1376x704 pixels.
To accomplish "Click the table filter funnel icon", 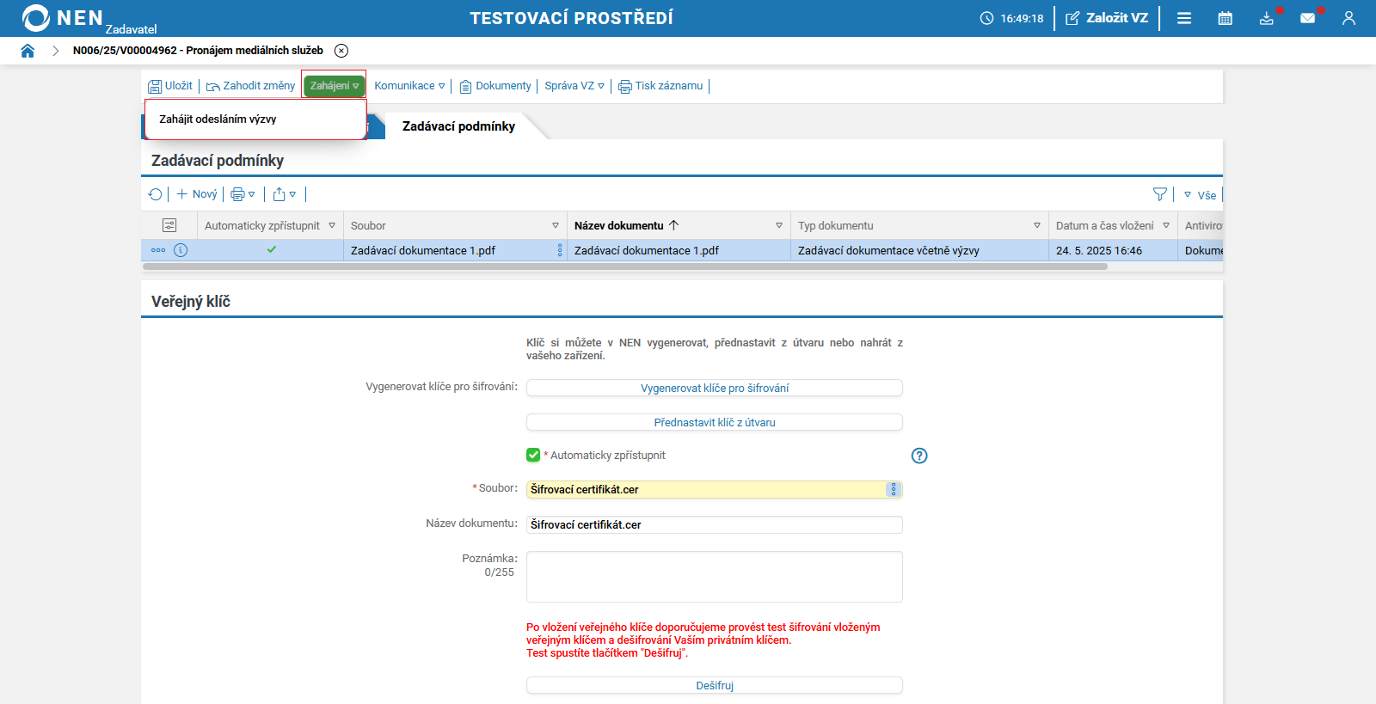I will pyautogui.click(x=1160, y=194).
